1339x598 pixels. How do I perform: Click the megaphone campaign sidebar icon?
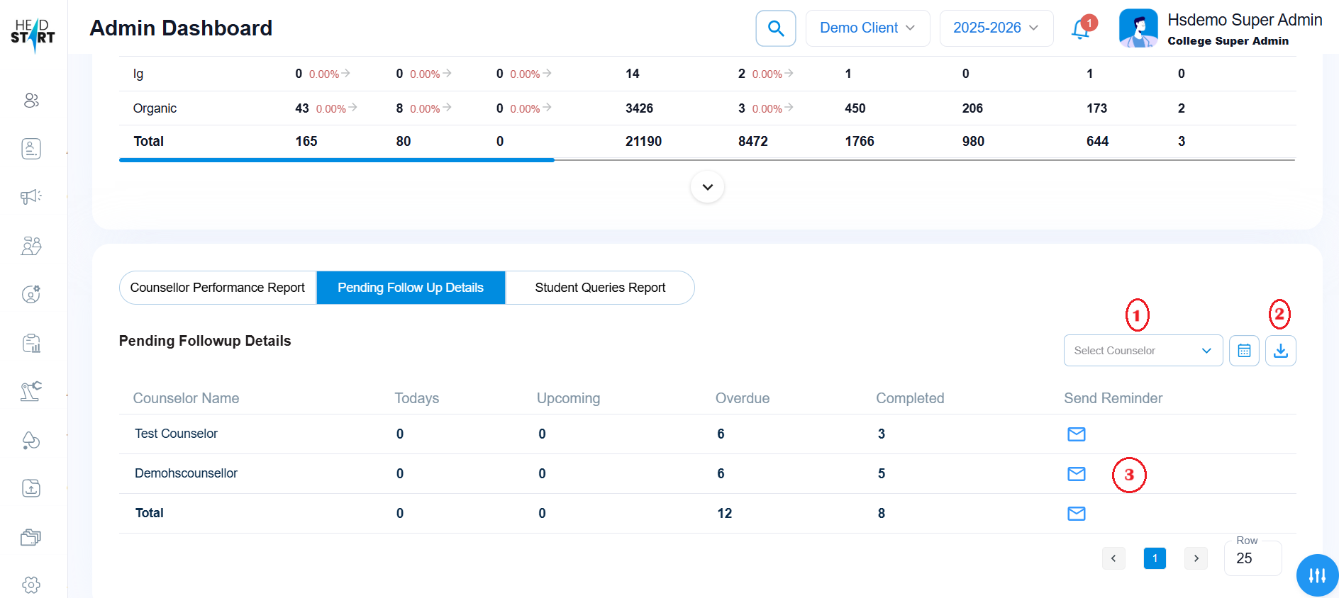click(31, 197)
